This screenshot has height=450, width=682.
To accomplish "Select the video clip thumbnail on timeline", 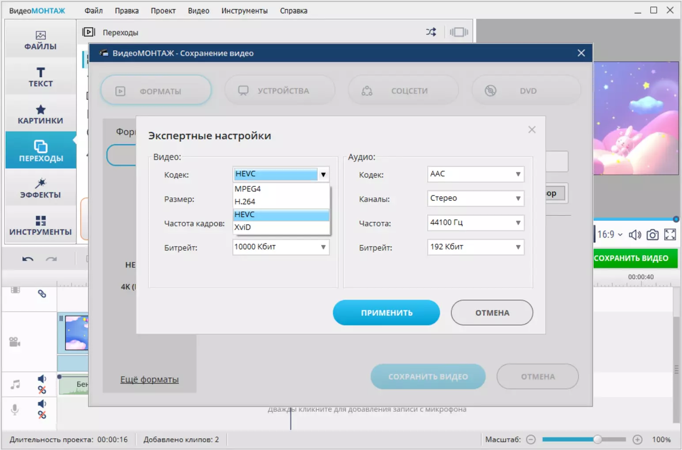I will click(76, 333).
